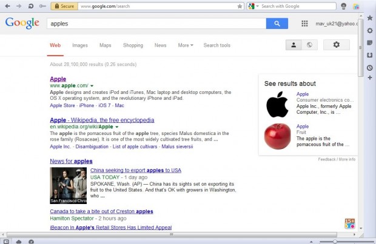Open the search engine selector dropdown
The width and height of the screenshot is (376, 244).
click(253, 6)
